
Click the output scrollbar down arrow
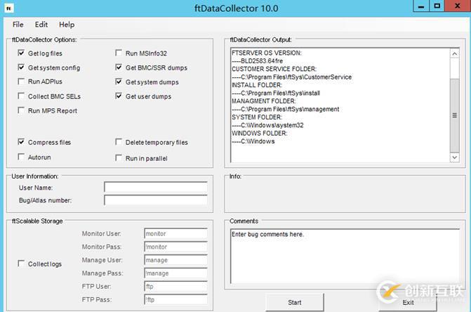point(454,157)
